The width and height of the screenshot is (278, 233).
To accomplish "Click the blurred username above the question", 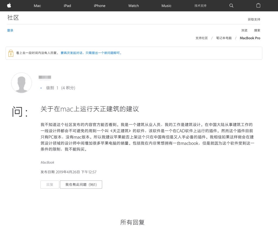I will [45, 77].
